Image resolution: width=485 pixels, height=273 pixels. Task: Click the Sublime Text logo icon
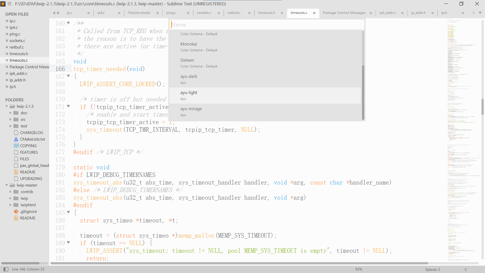click(3, 4)
